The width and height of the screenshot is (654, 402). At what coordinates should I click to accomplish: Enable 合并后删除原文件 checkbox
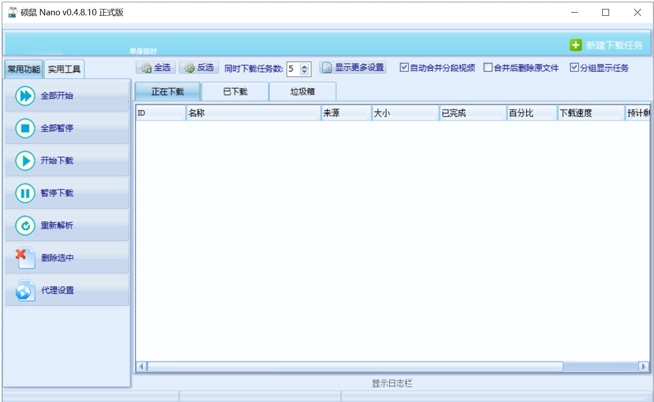coord(487,68)
